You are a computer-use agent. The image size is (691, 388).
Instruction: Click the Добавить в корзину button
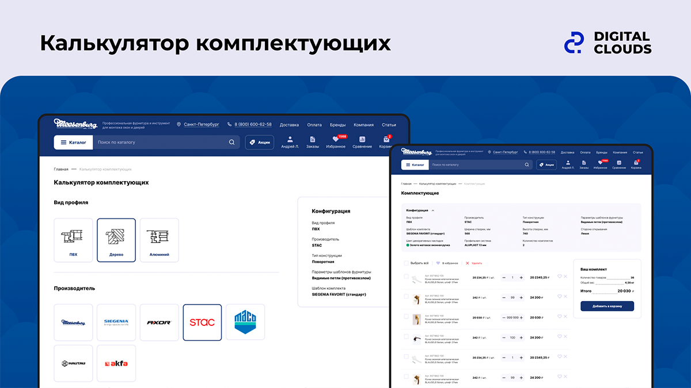pos(607,306)
